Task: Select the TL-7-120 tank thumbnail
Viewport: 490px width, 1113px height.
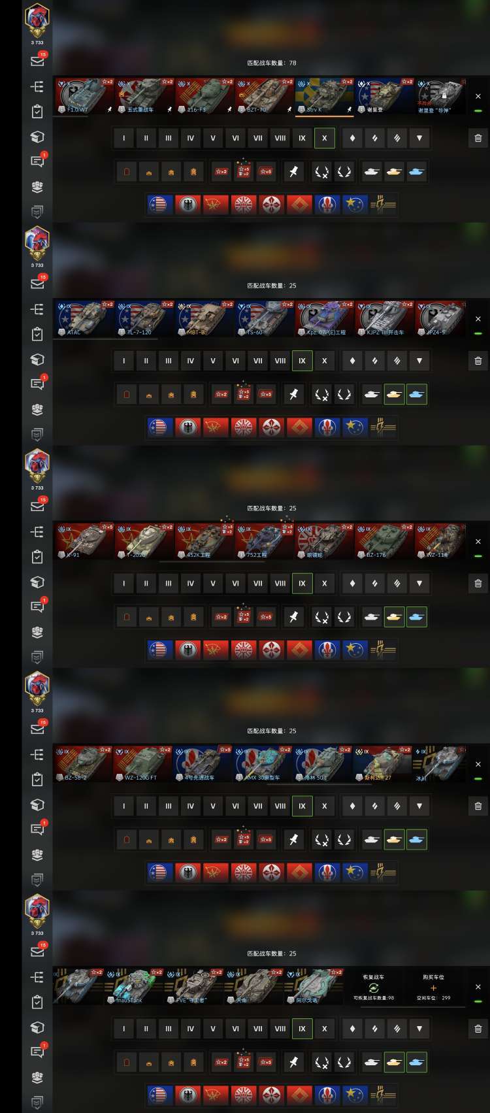Action: (144, 318)
